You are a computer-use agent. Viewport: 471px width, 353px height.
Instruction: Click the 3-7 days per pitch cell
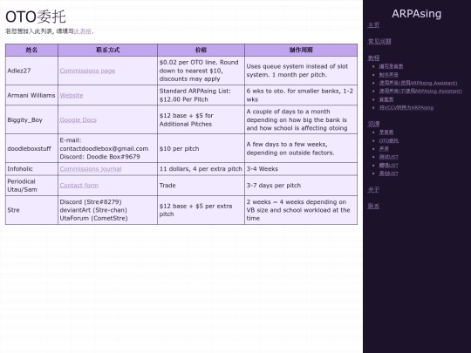(301, 186)
